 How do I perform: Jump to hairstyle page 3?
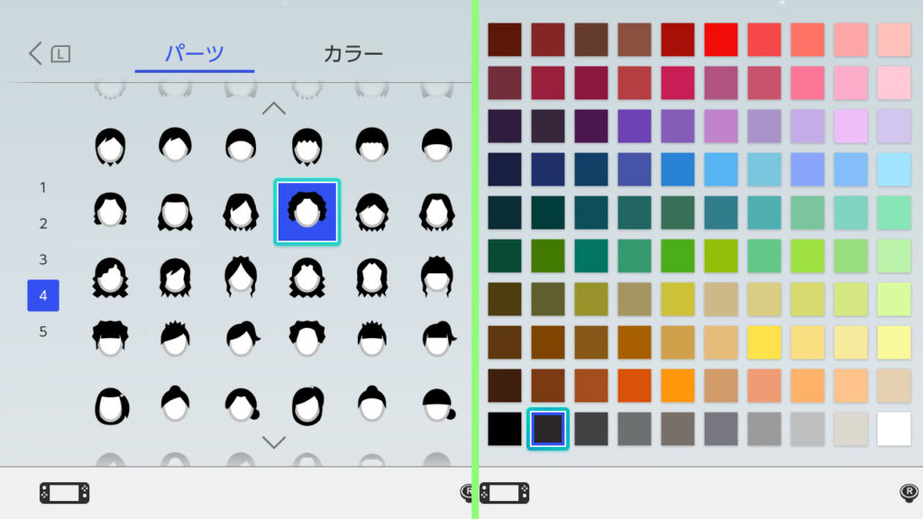click(x=43, y=259)
